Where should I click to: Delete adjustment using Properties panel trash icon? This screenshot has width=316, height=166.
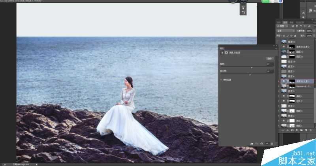click(272, 144)
